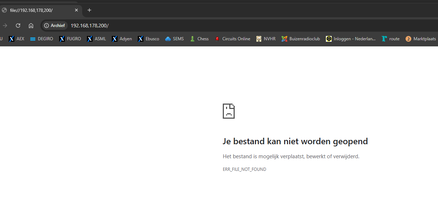Viewport: 438px width, 205px height.
Task: Open the Buizenradioclub bookmark
Action: (x=301, y=39)
